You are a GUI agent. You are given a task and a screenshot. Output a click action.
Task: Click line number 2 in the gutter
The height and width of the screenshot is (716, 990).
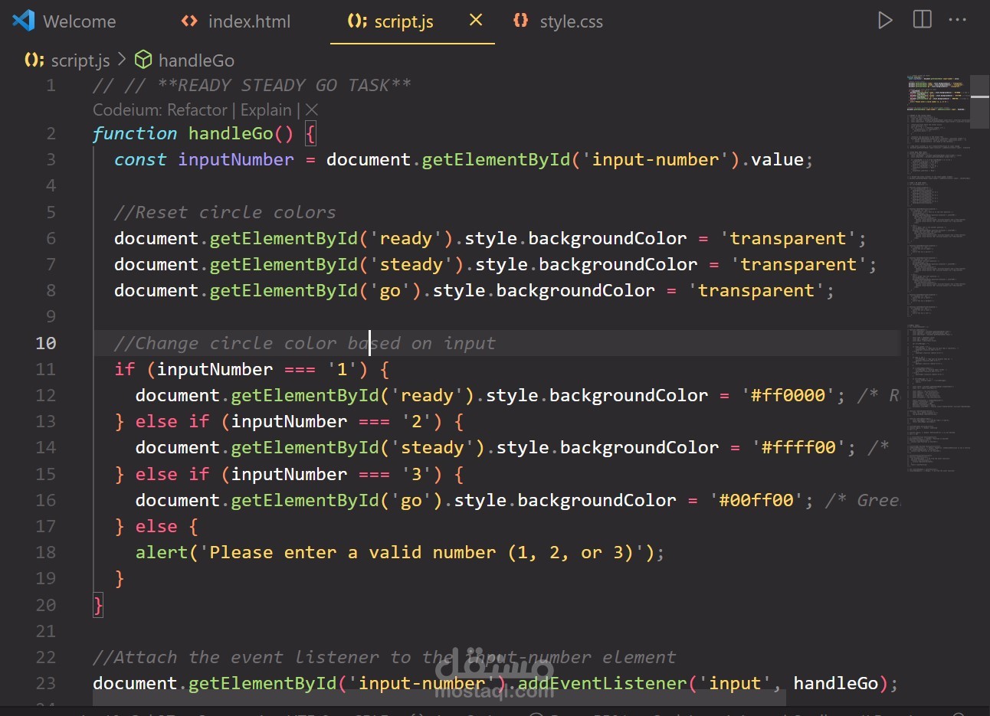tap(51, 134)
